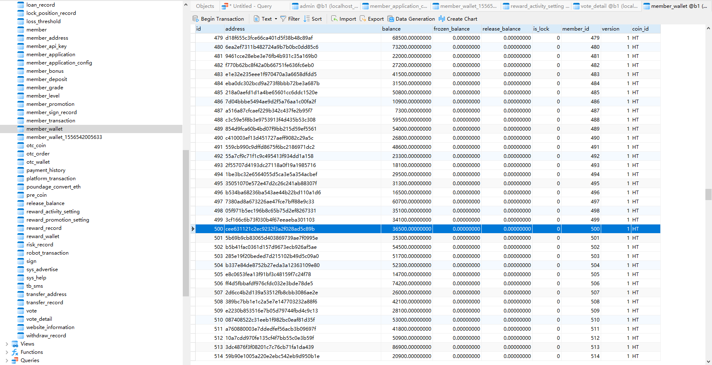Click the Sort icon in toolbar

pos(307,19)
